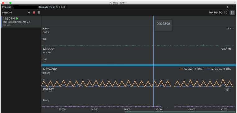237x113 pixels.
Task: Click the Profiler tab label
Action: coord(7,7)
